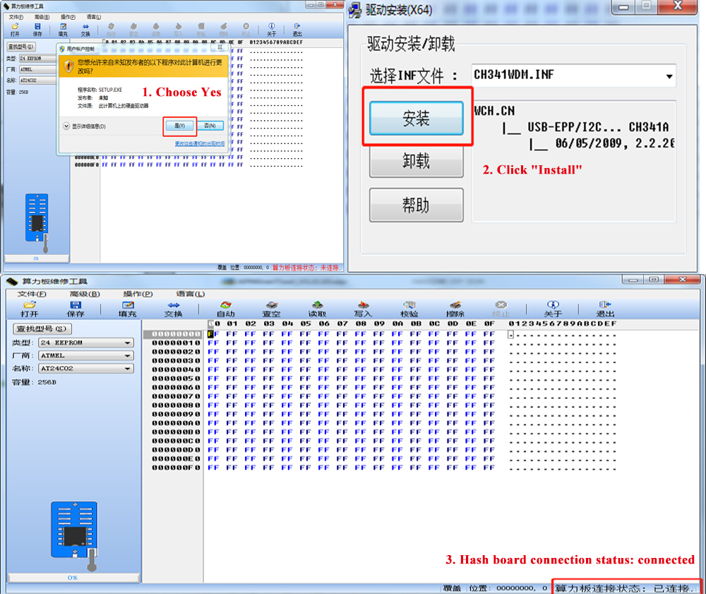This screenshot has height=594, width=706.
Task: Click 'WCH.CN' entry in driver installer info box
Action: [494, 111]
